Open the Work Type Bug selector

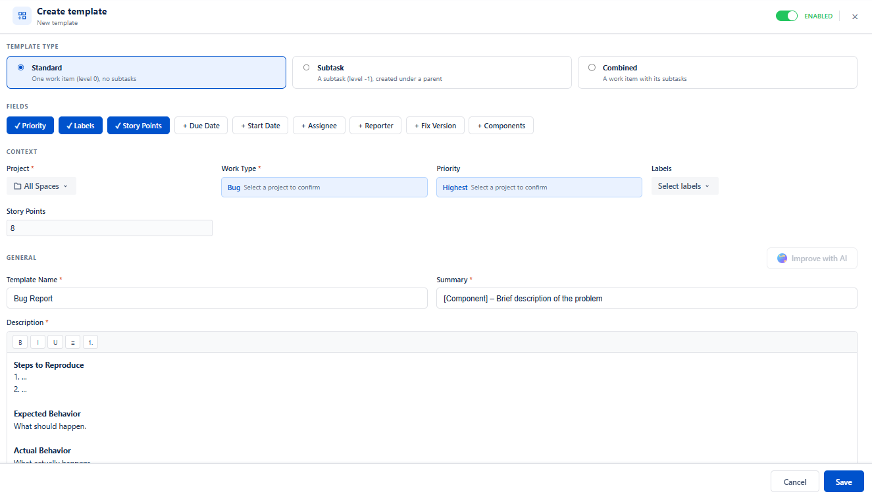point(324,188)
